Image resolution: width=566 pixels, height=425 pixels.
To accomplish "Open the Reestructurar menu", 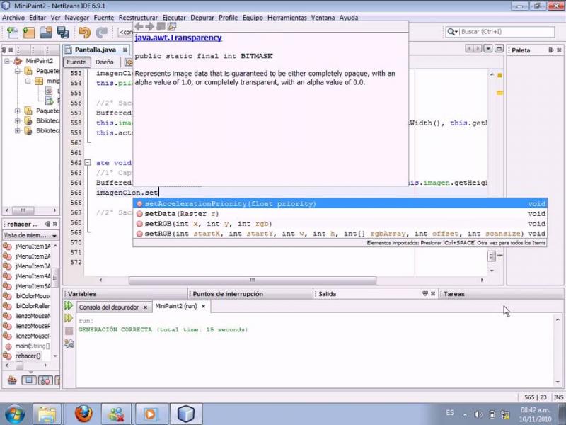I will coord(138,17).
